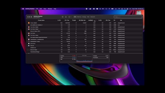Select the CleanMyMacWidget process row

point(84,52)
